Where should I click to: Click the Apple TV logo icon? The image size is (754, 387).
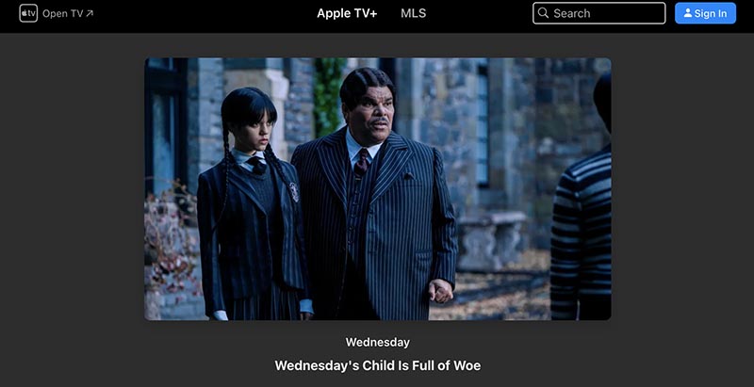(x=28, y=13)
